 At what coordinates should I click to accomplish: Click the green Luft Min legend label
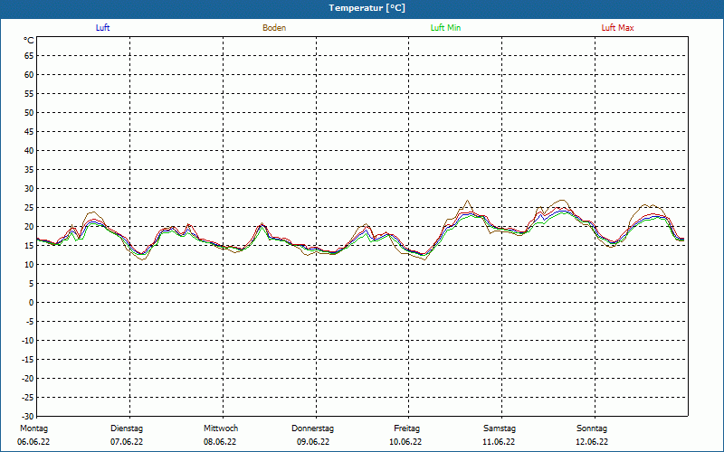click(445, 28)
